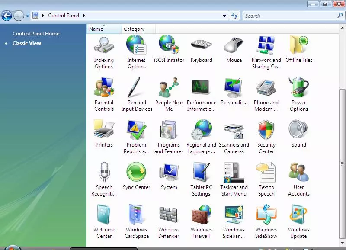Click Control Panel breadcrumb text

click(x=64, y=16)
